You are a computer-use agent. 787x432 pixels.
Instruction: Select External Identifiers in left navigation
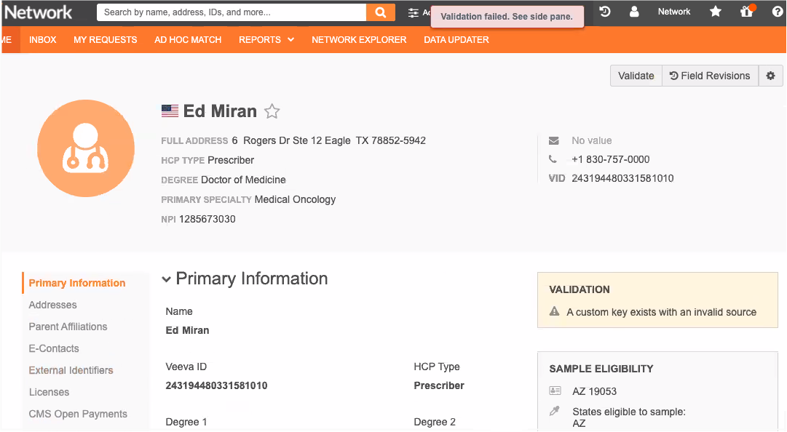tap(71, 370)
